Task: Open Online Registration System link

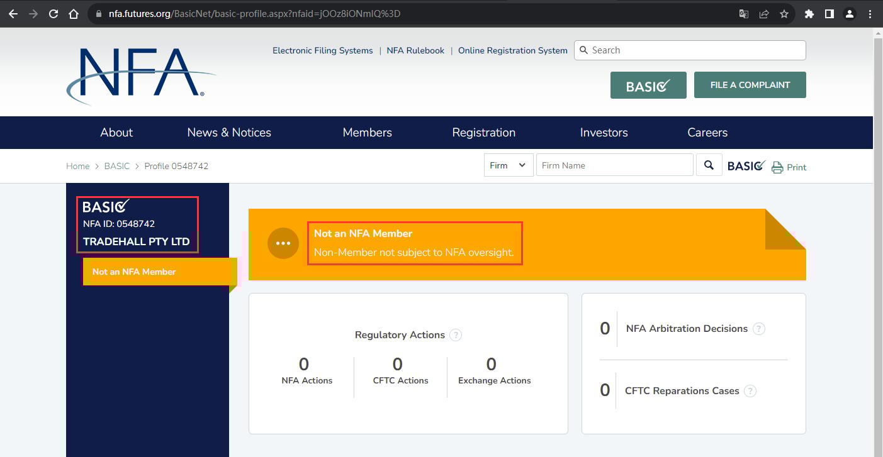Action: click(x=513, y=50)
